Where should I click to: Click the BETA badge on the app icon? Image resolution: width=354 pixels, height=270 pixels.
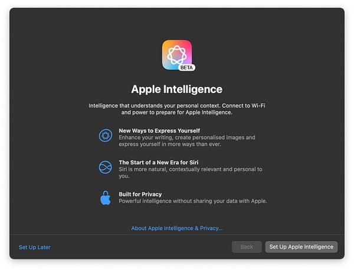click(x=186, y=67)
